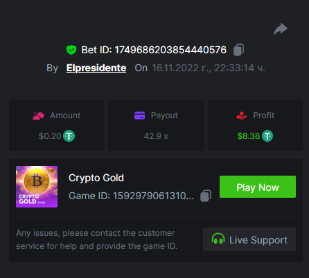The height and width of the screenshot is (278, 309).
Task: Click the green $8.38 profit value
Action: coord(249,136)
